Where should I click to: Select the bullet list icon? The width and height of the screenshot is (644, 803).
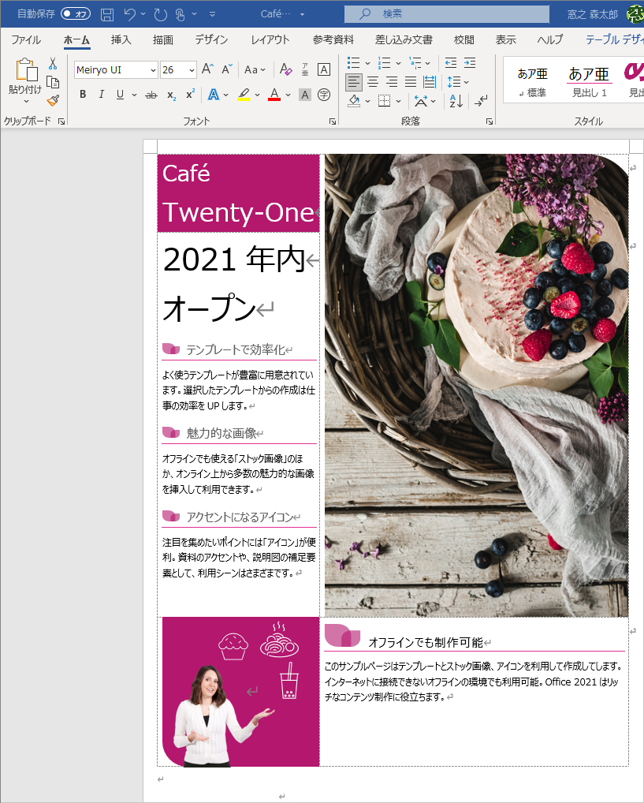[x=354, y=63]
